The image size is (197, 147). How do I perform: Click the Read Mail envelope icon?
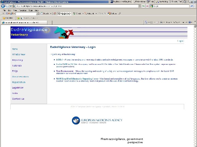pos(157,22)
